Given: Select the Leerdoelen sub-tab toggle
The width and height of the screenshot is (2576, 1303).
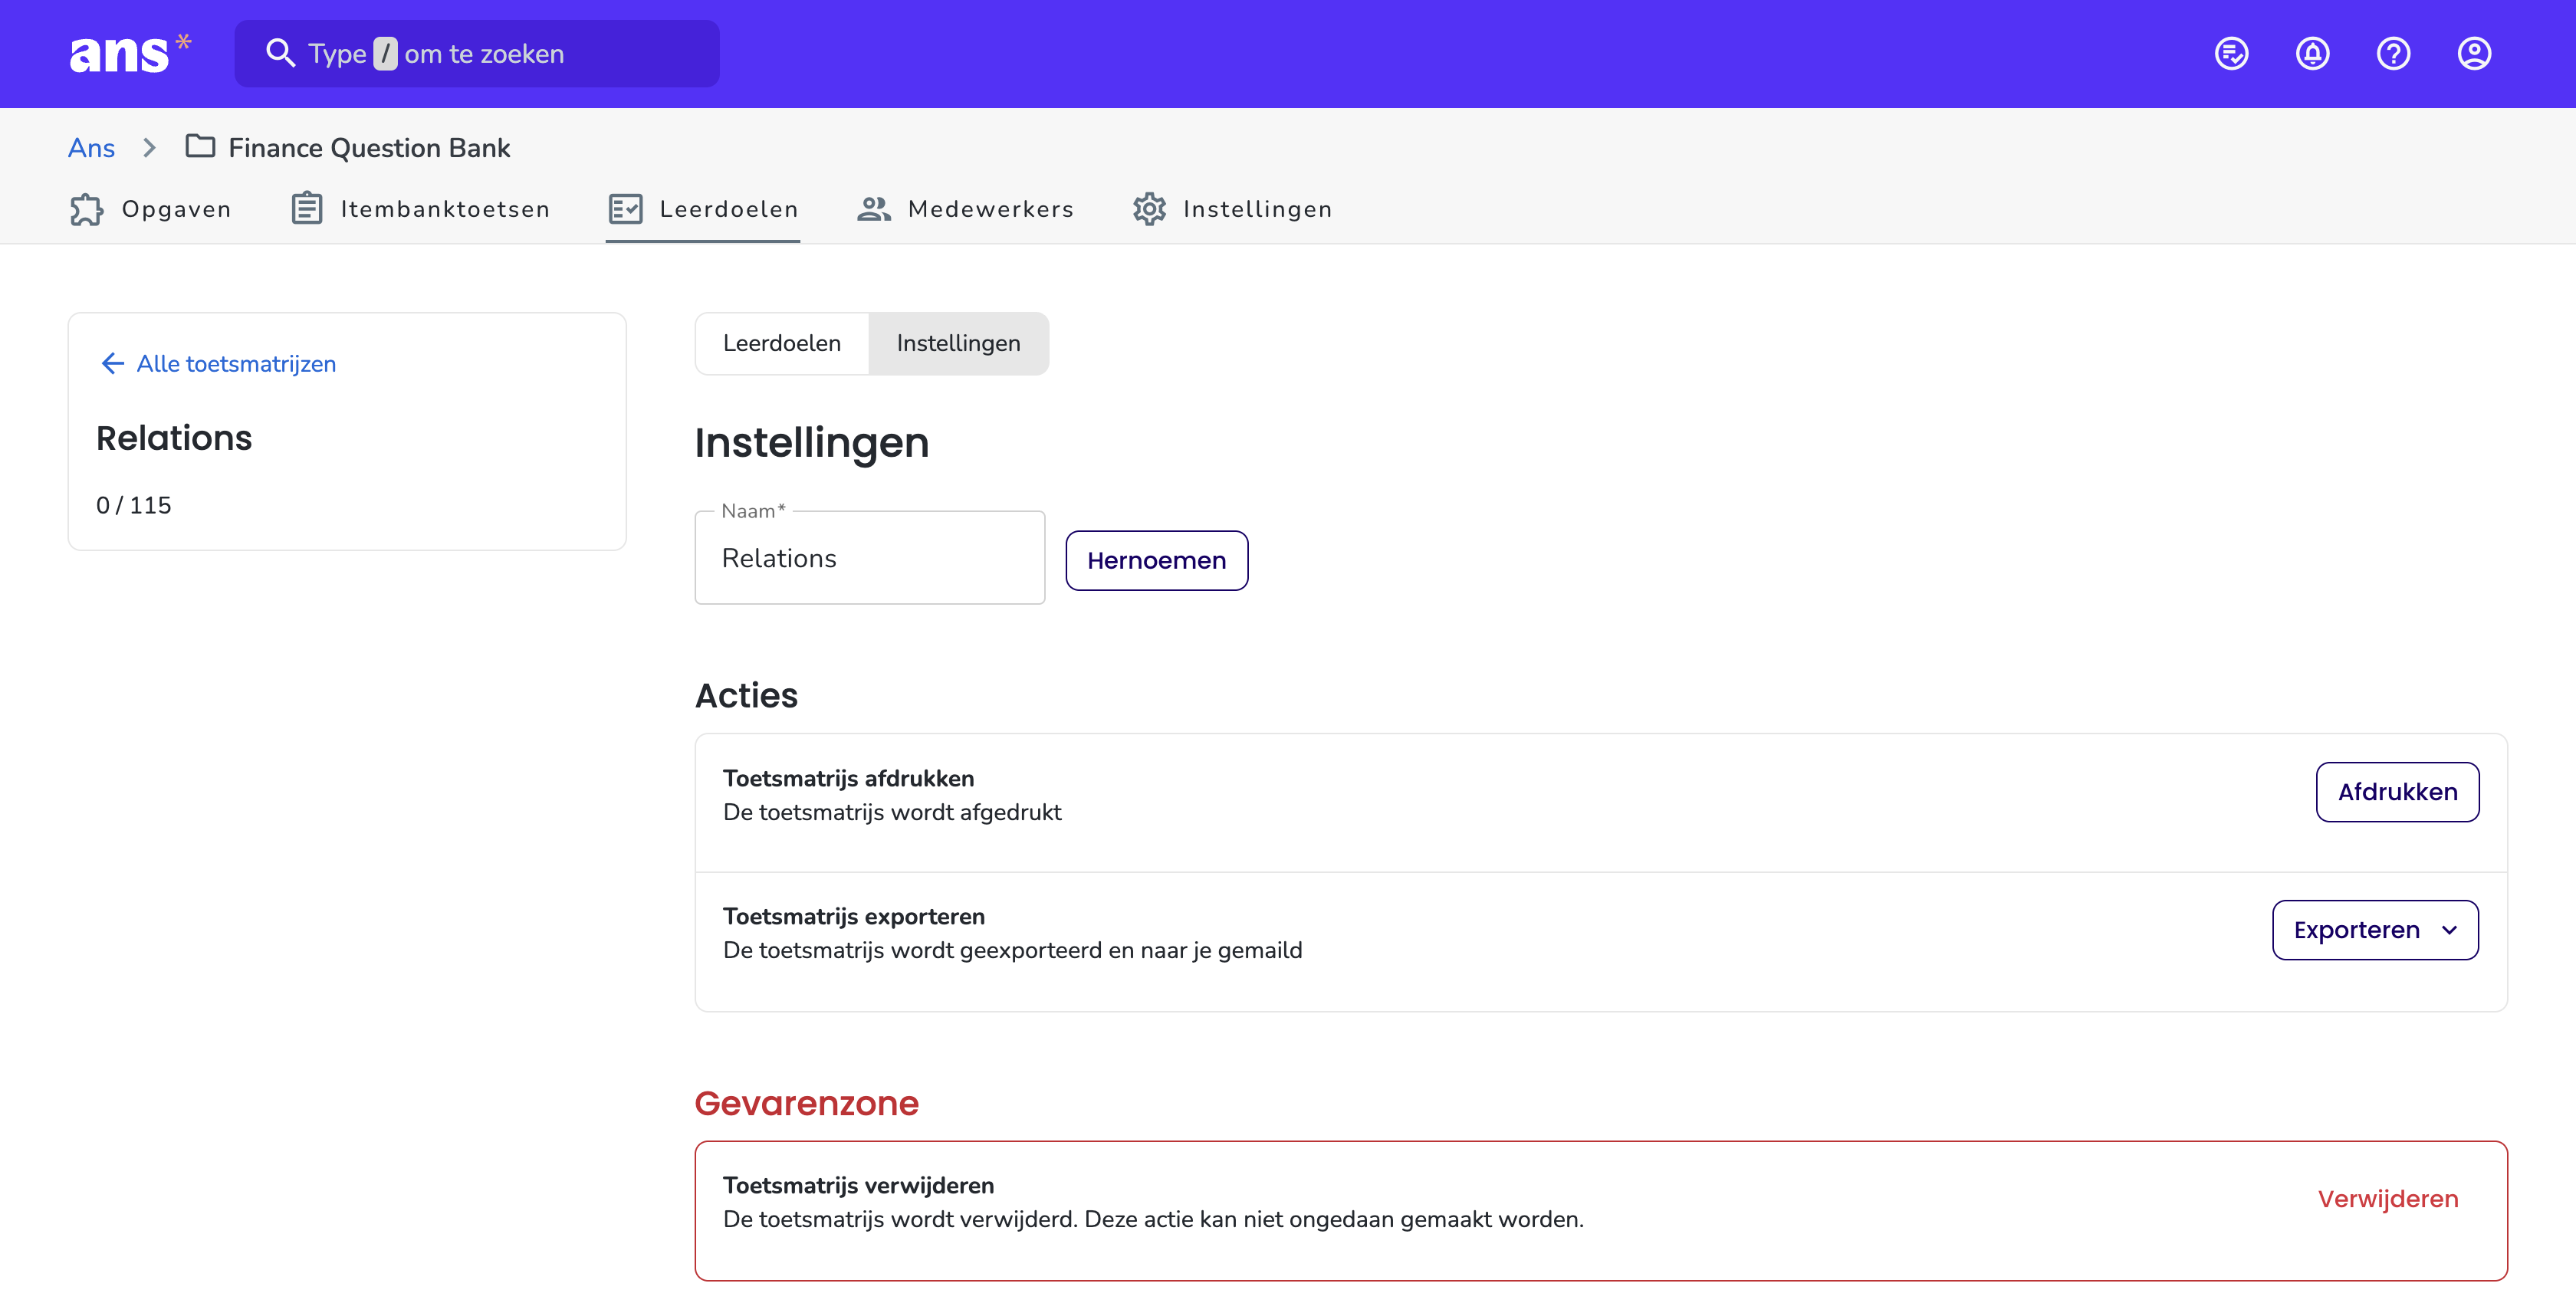Looking at the screenshot, I should click(x=782, y=343).
